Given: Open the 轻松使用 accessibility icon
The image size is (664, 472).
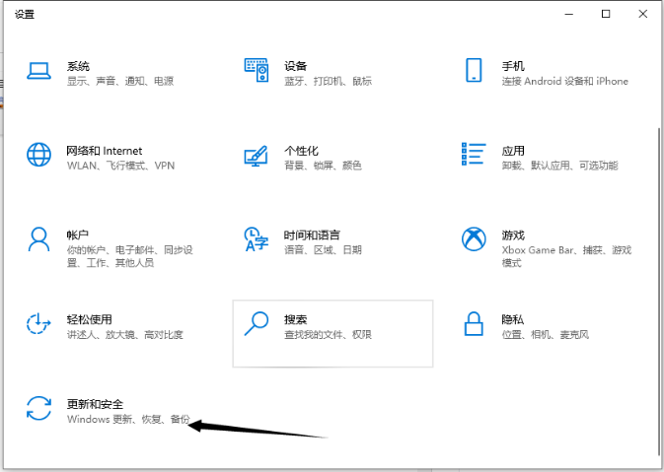Looking at the screenshot, I should pyautogui.click(x=38, y=324).
